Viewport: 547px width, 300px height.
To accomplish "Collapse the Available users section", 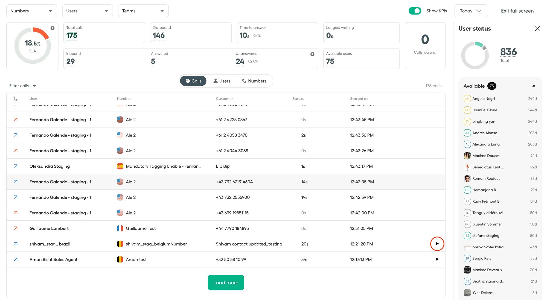I will point(534,86).
